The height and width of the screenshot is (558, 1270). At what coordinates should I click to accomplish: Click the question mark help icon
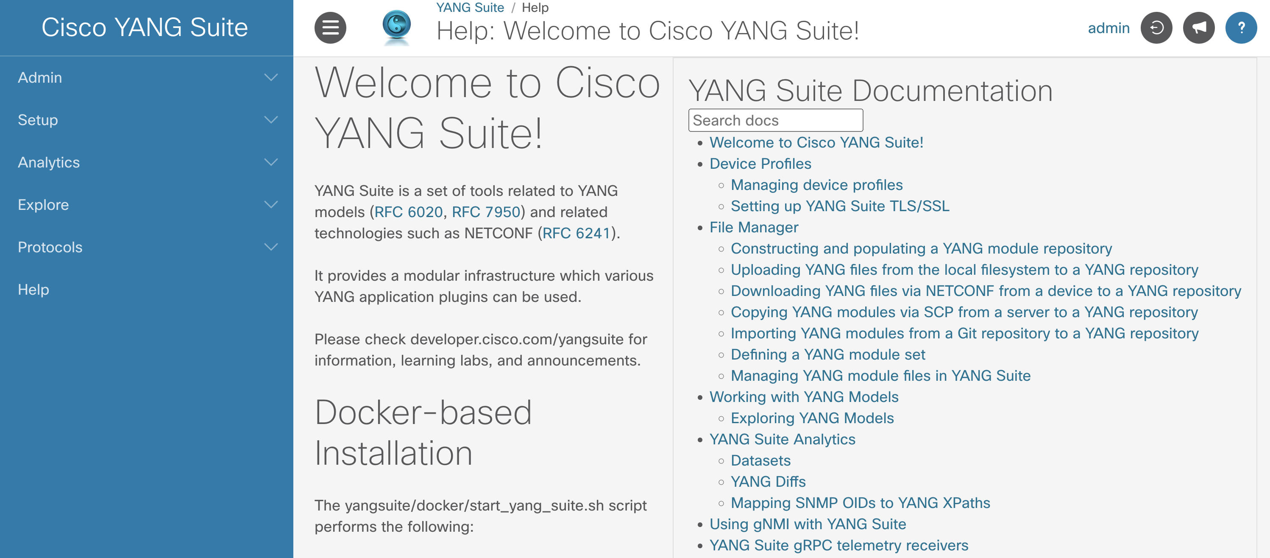(1242, 27)
